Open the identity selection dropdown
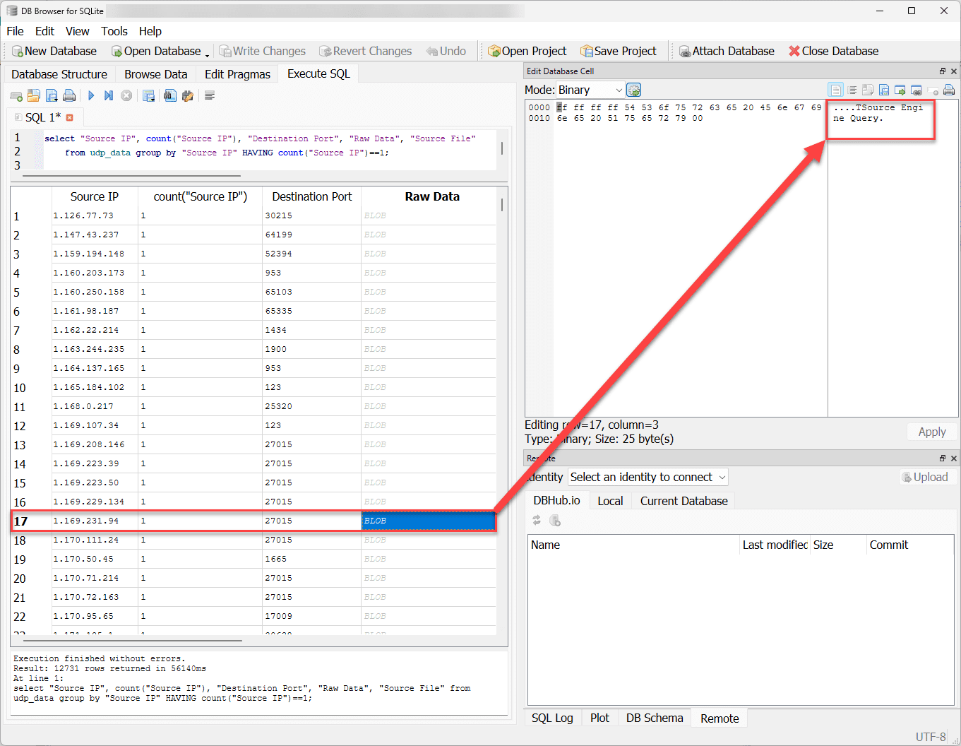This screenshot has height=746, width=961. pos(648,478)
